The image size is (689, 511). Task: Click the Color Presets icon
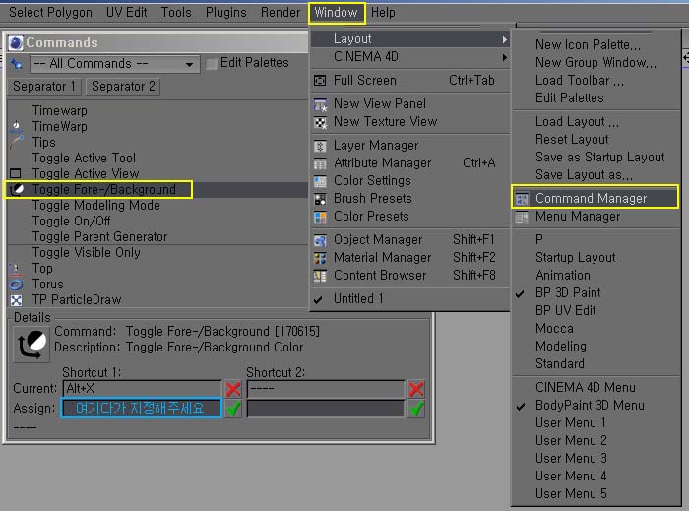coord(320,217)
